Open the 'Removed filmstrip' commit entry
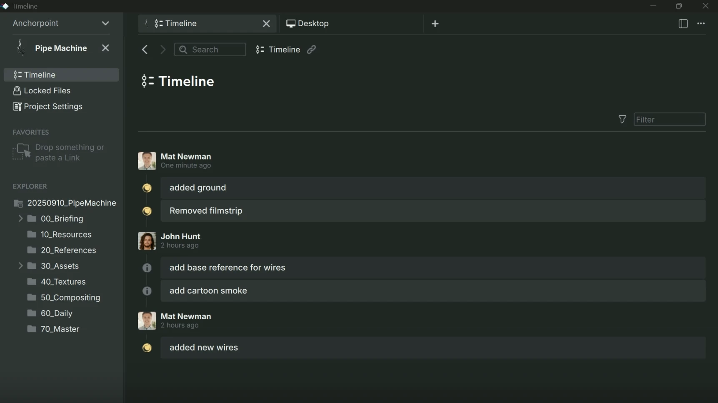 click(433, 211)
